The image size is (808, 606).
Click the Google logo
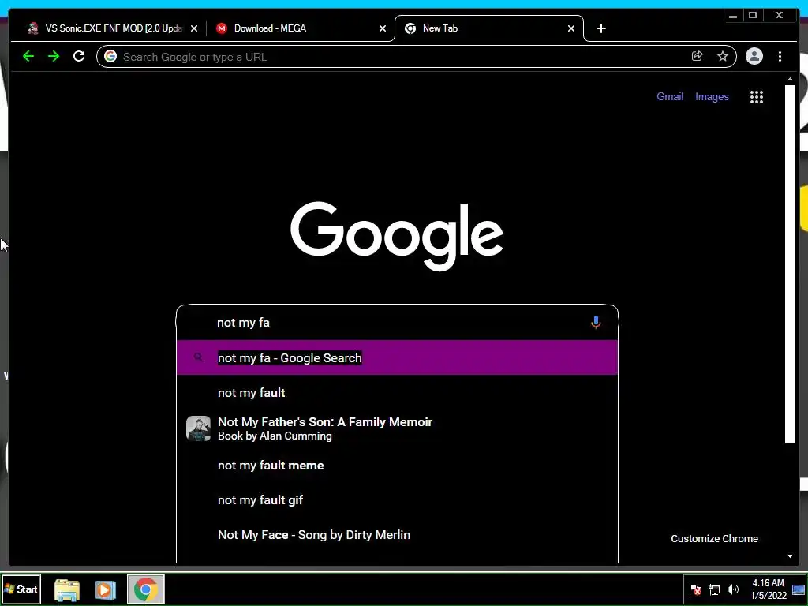[397, 236]
